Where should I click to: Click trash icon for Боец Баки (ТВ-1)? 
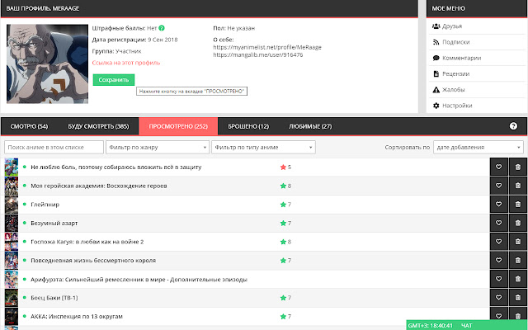[x=518, y=298]
